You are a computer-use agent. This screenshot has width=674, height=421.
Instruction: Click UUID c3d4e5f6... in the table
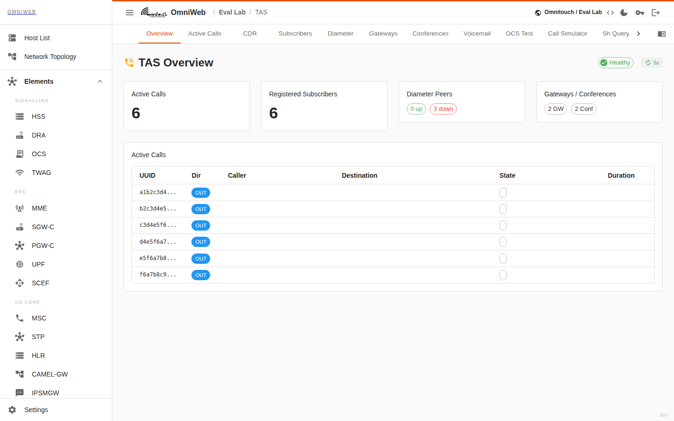[158, 225]
